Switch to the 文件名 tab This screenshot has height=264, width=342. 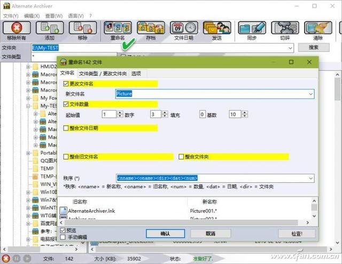point(67,73)
